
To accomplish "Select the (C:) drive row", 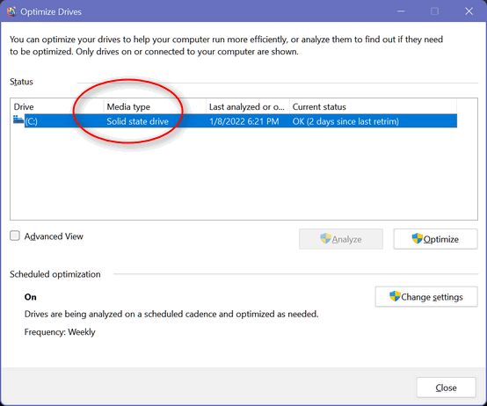I will [x=241, y=121].
